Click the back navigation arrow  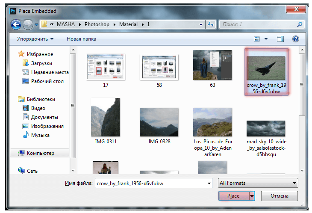coord(17,24)
